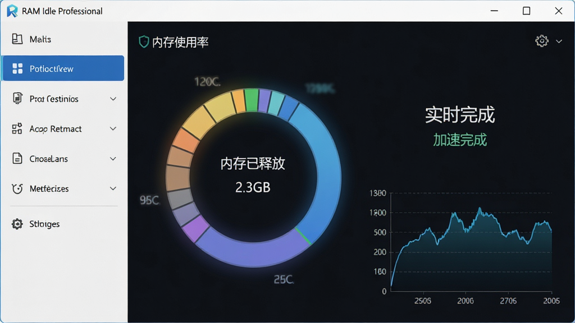Open dropdown arrow next to settings gear
Viewport: 575px width, 323px height.
pyautogui.click(x=559, y=41)
